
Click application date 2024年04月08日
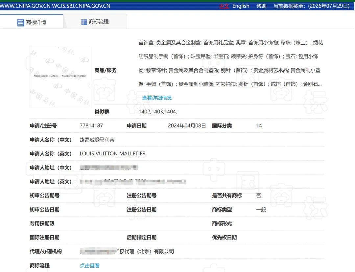187,125
